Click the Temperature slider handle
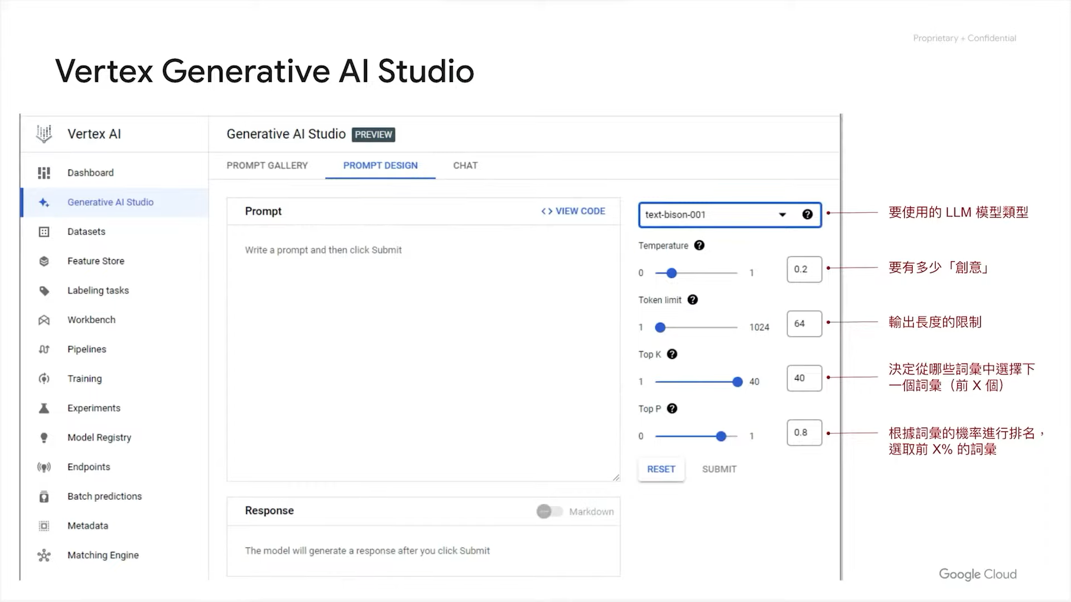Screen dimensions: 1071x602 pos(672,273)
